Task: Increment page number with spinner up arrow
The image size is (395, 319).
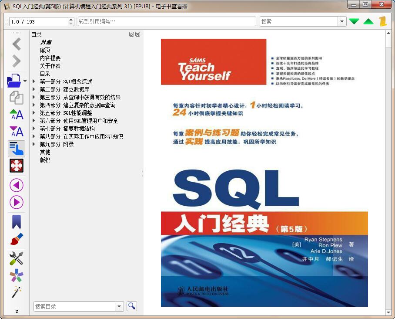Action: tap(71, 20)
